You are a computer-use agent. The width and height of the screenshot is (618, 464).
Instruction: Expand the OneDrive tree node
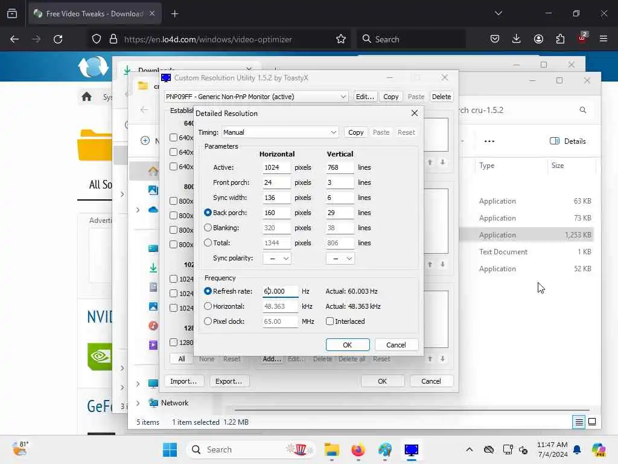tap(138, 210)
